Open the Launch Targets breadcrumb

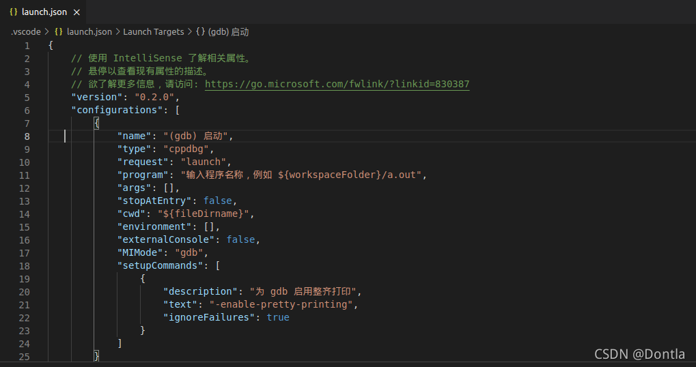click(x=153, y=32)
